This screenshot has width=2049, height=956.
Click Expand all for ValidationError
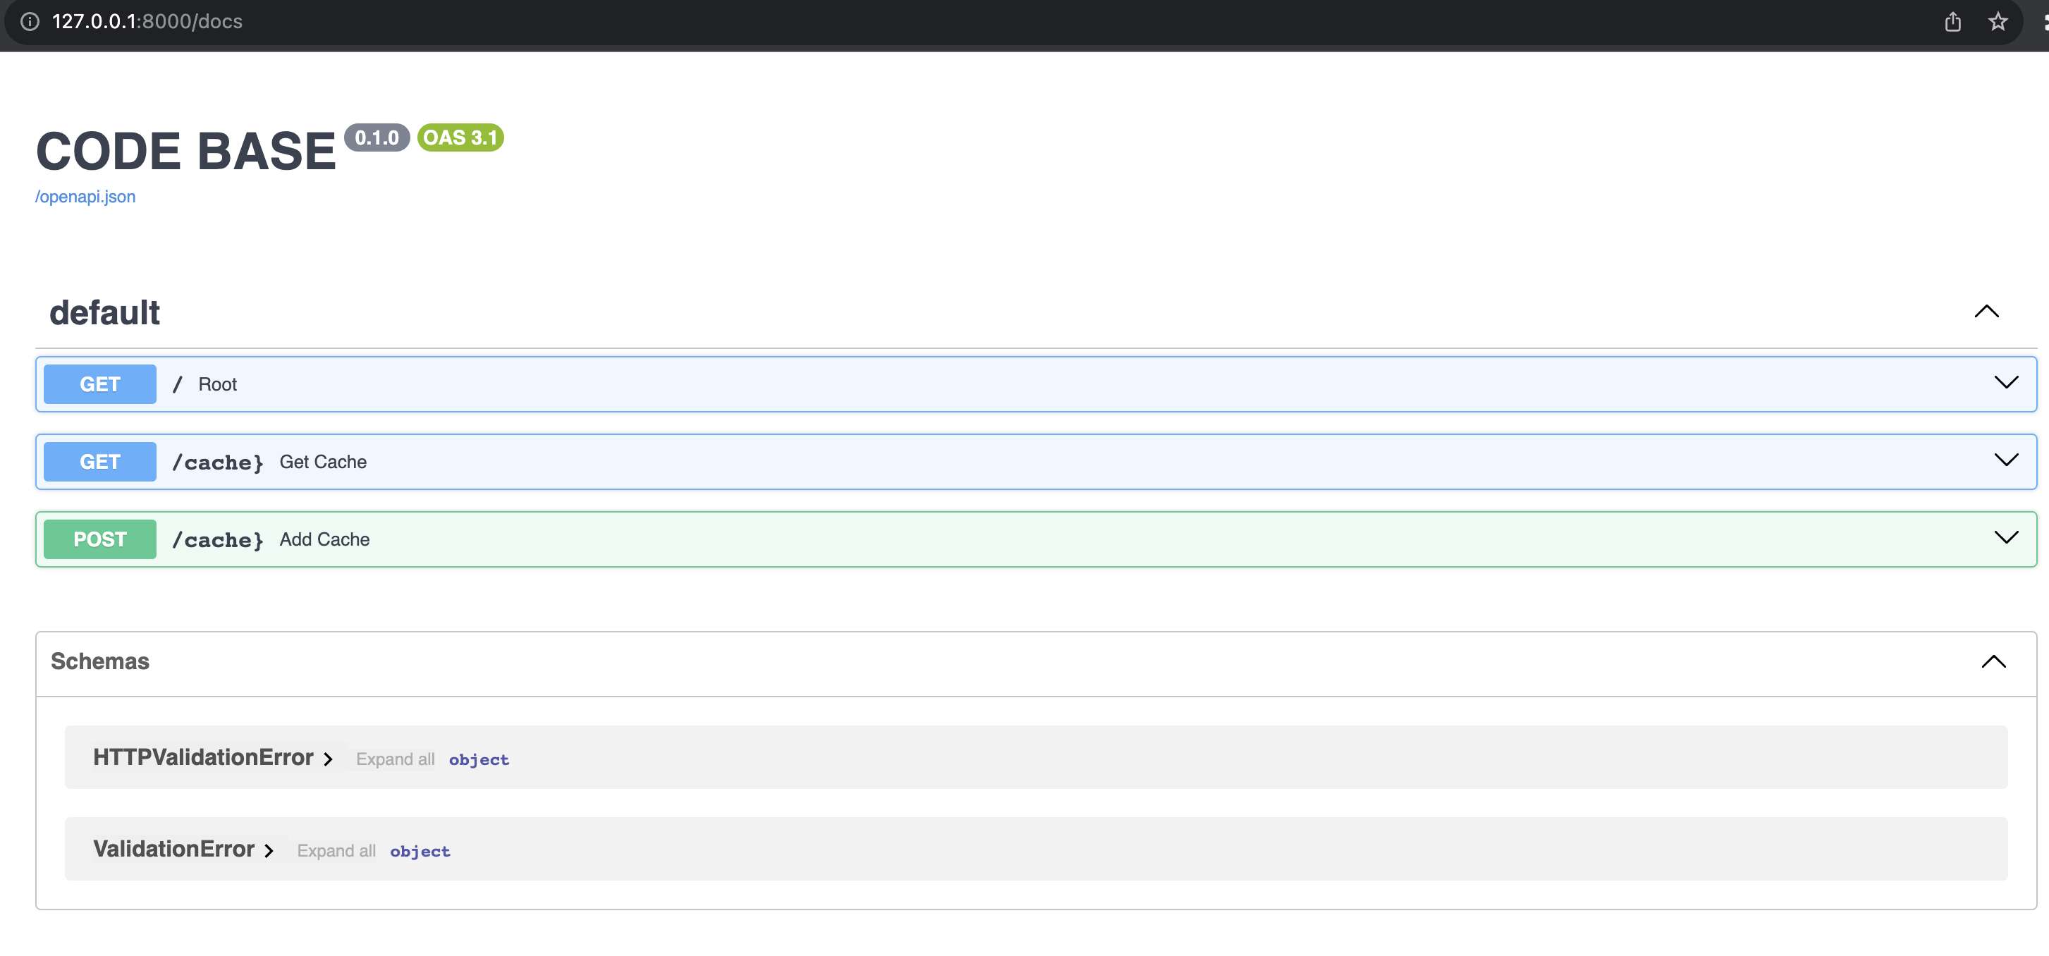click(336, 850)
